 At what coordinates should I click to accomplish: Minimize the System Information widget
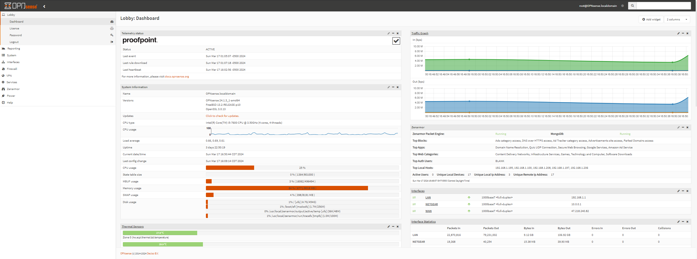click(393, 87)
